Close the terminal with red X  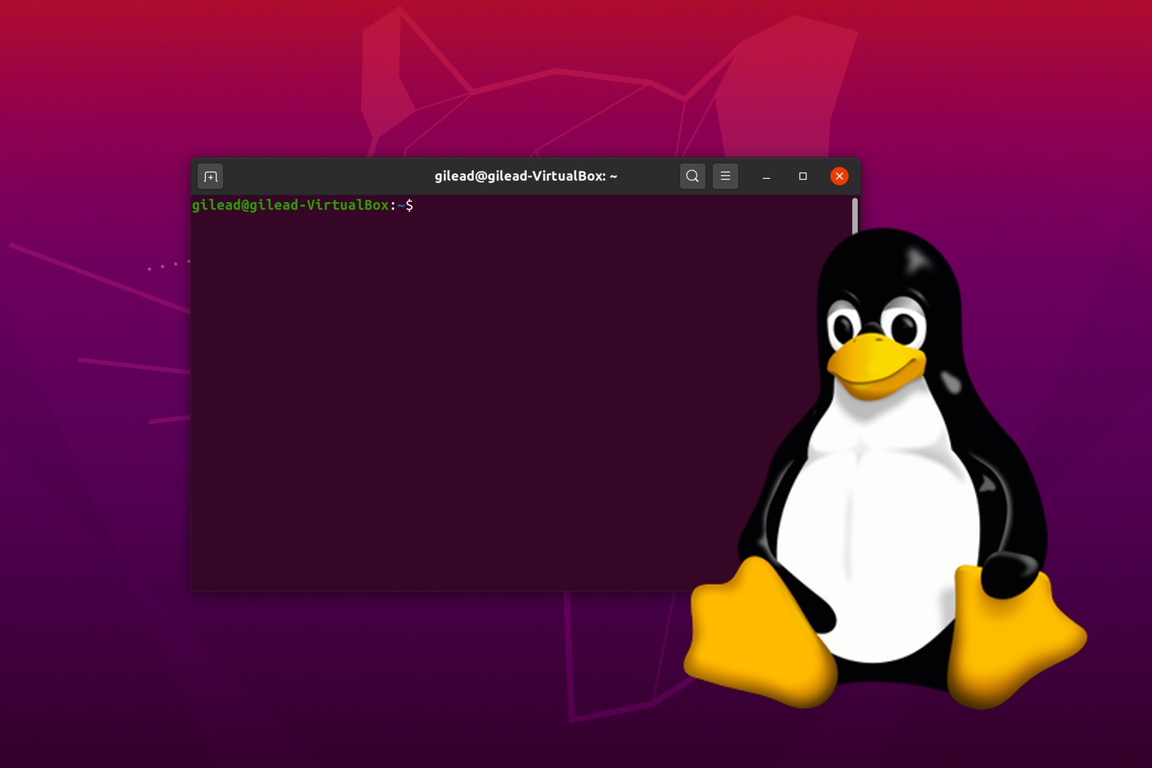[x=839, y=177]
